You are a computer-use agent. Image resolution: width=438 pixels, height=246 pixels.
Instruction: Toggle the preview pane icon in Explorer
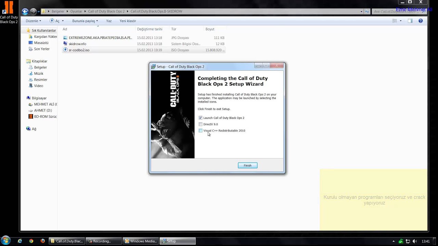tap(410, 21)
